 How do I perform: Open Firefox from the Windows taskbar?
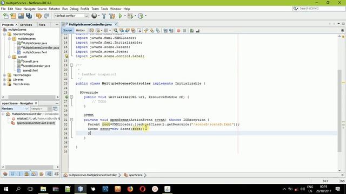(130, 189)
